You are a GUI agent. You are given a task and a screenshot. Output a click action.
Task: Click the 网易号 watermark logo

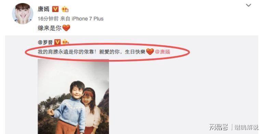coord(218,127)
